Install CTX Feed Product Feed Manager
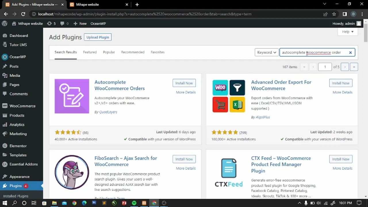Image resolution: width=368 pixels, height=207 pixels. pos(341,159)
